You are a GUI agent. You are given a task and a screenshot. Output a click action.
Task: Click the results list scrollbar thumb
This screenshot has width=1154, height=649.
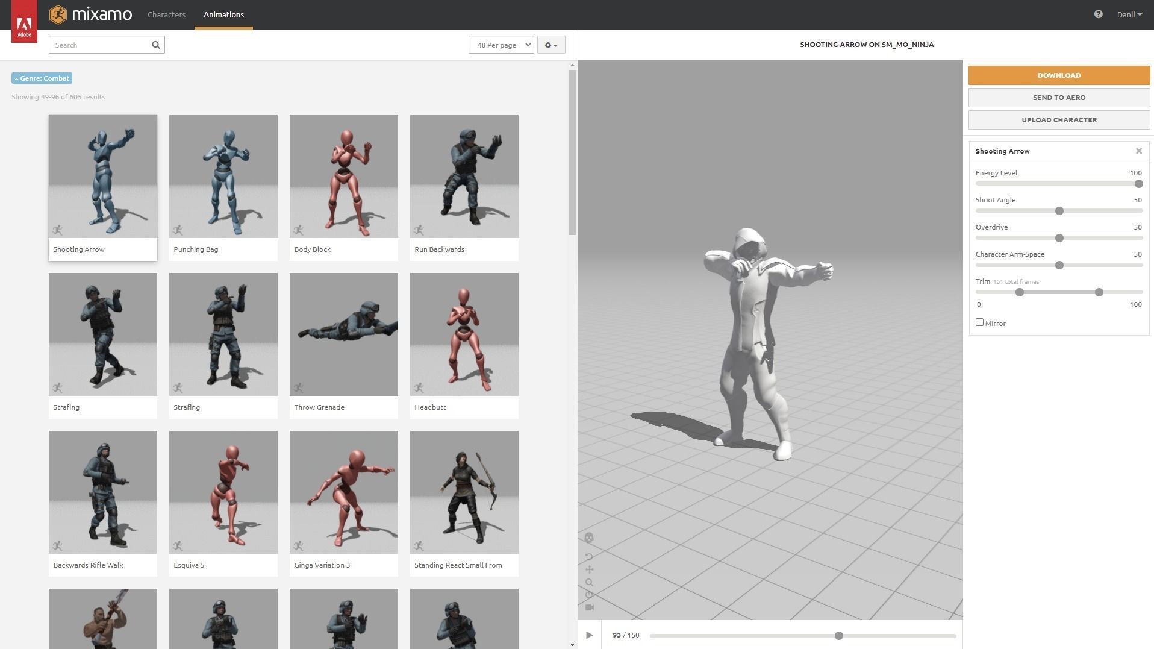(x=572, y=152)
